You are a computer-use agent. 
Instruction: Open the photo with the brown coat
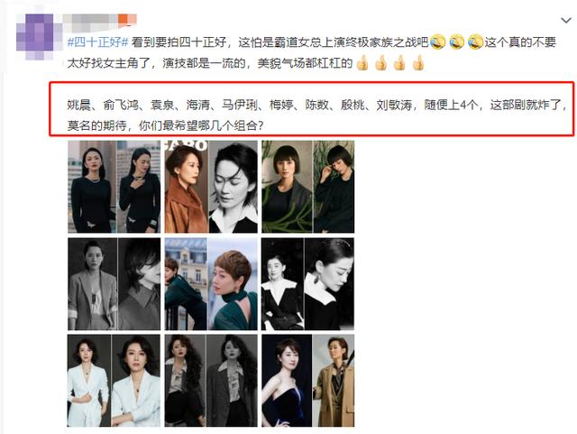pyautogui.click(x=211, y=187)
